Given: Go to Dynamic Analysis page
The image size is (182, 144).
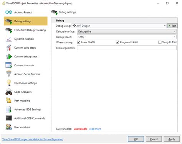Looking at the screenshot, I should click(24, 39).
